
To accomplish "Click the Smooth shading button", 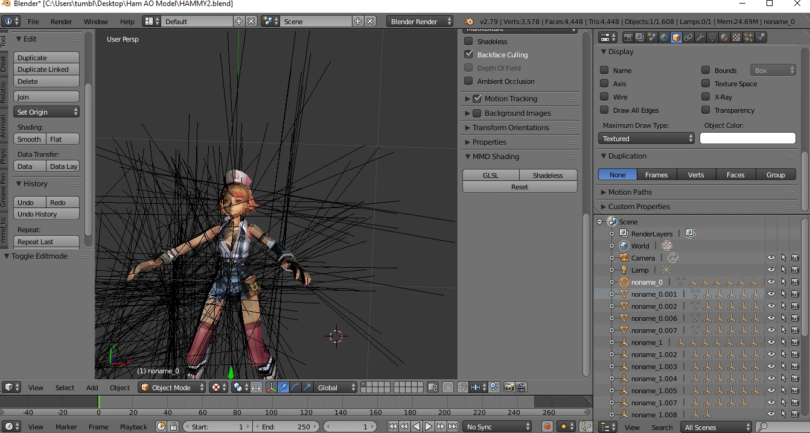I will pos(30,139).
